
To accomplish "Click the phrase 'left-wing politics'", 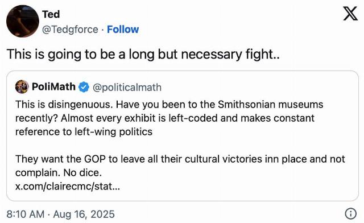I will (114, 132).
